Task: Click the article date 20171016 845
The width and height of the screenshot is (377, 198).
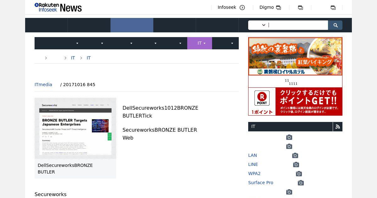Action: 79,85
